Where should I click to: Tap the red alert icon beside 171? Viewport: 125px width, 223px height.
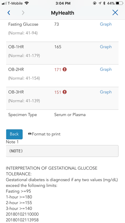pyautogui.click(x=65, y=69)
